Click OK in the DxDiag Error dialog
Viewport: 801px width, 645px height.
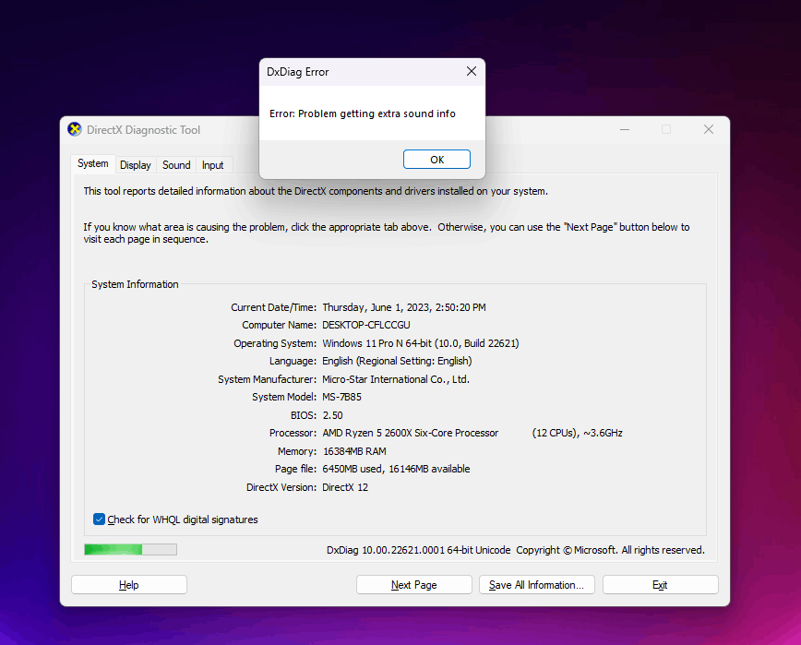436,160
